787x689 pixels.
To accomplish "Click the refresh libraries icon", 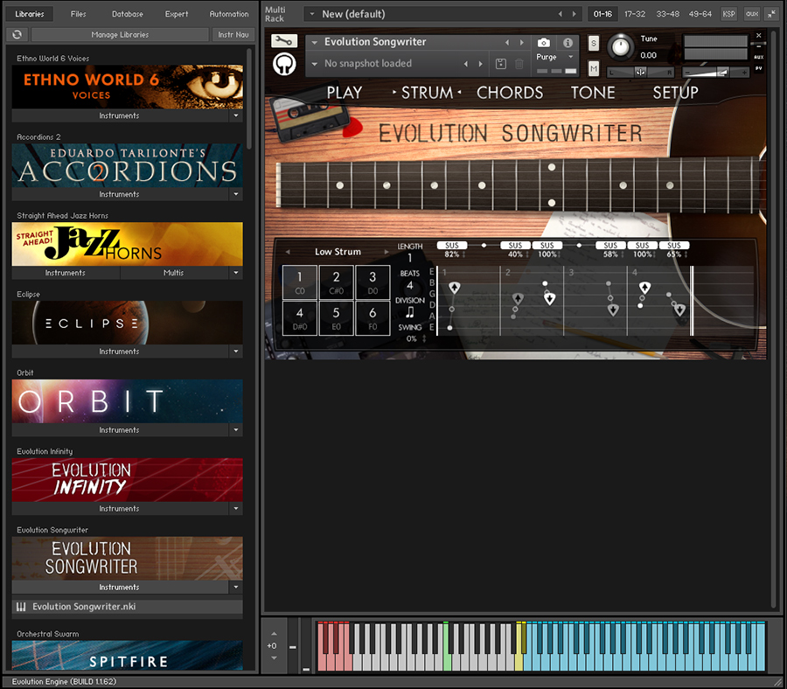I will coord(17,34).
